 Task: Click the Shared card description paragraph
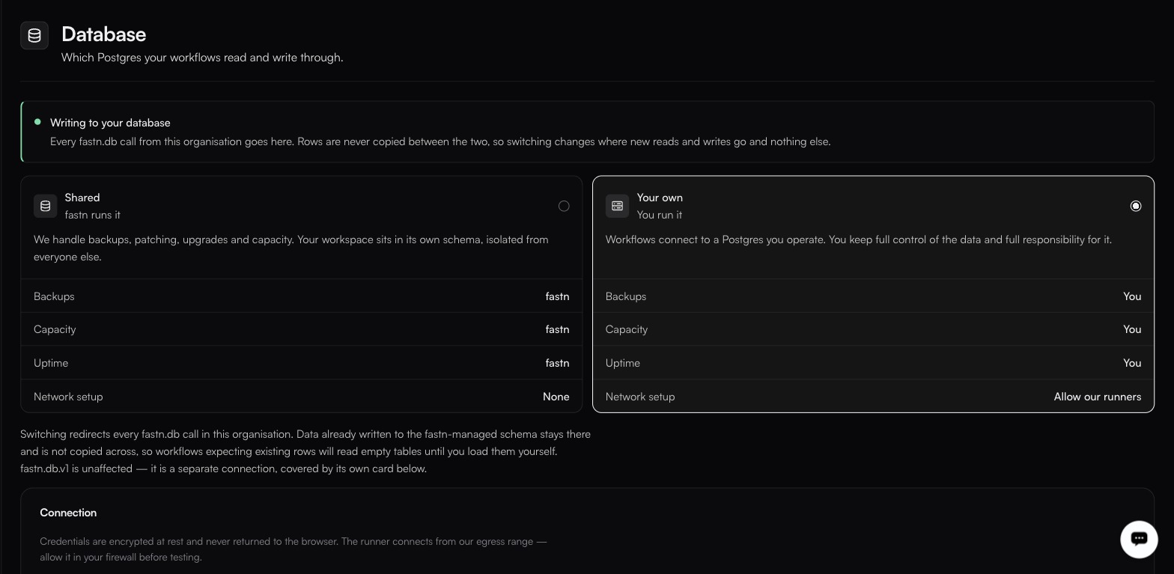[x=291, y=248]
